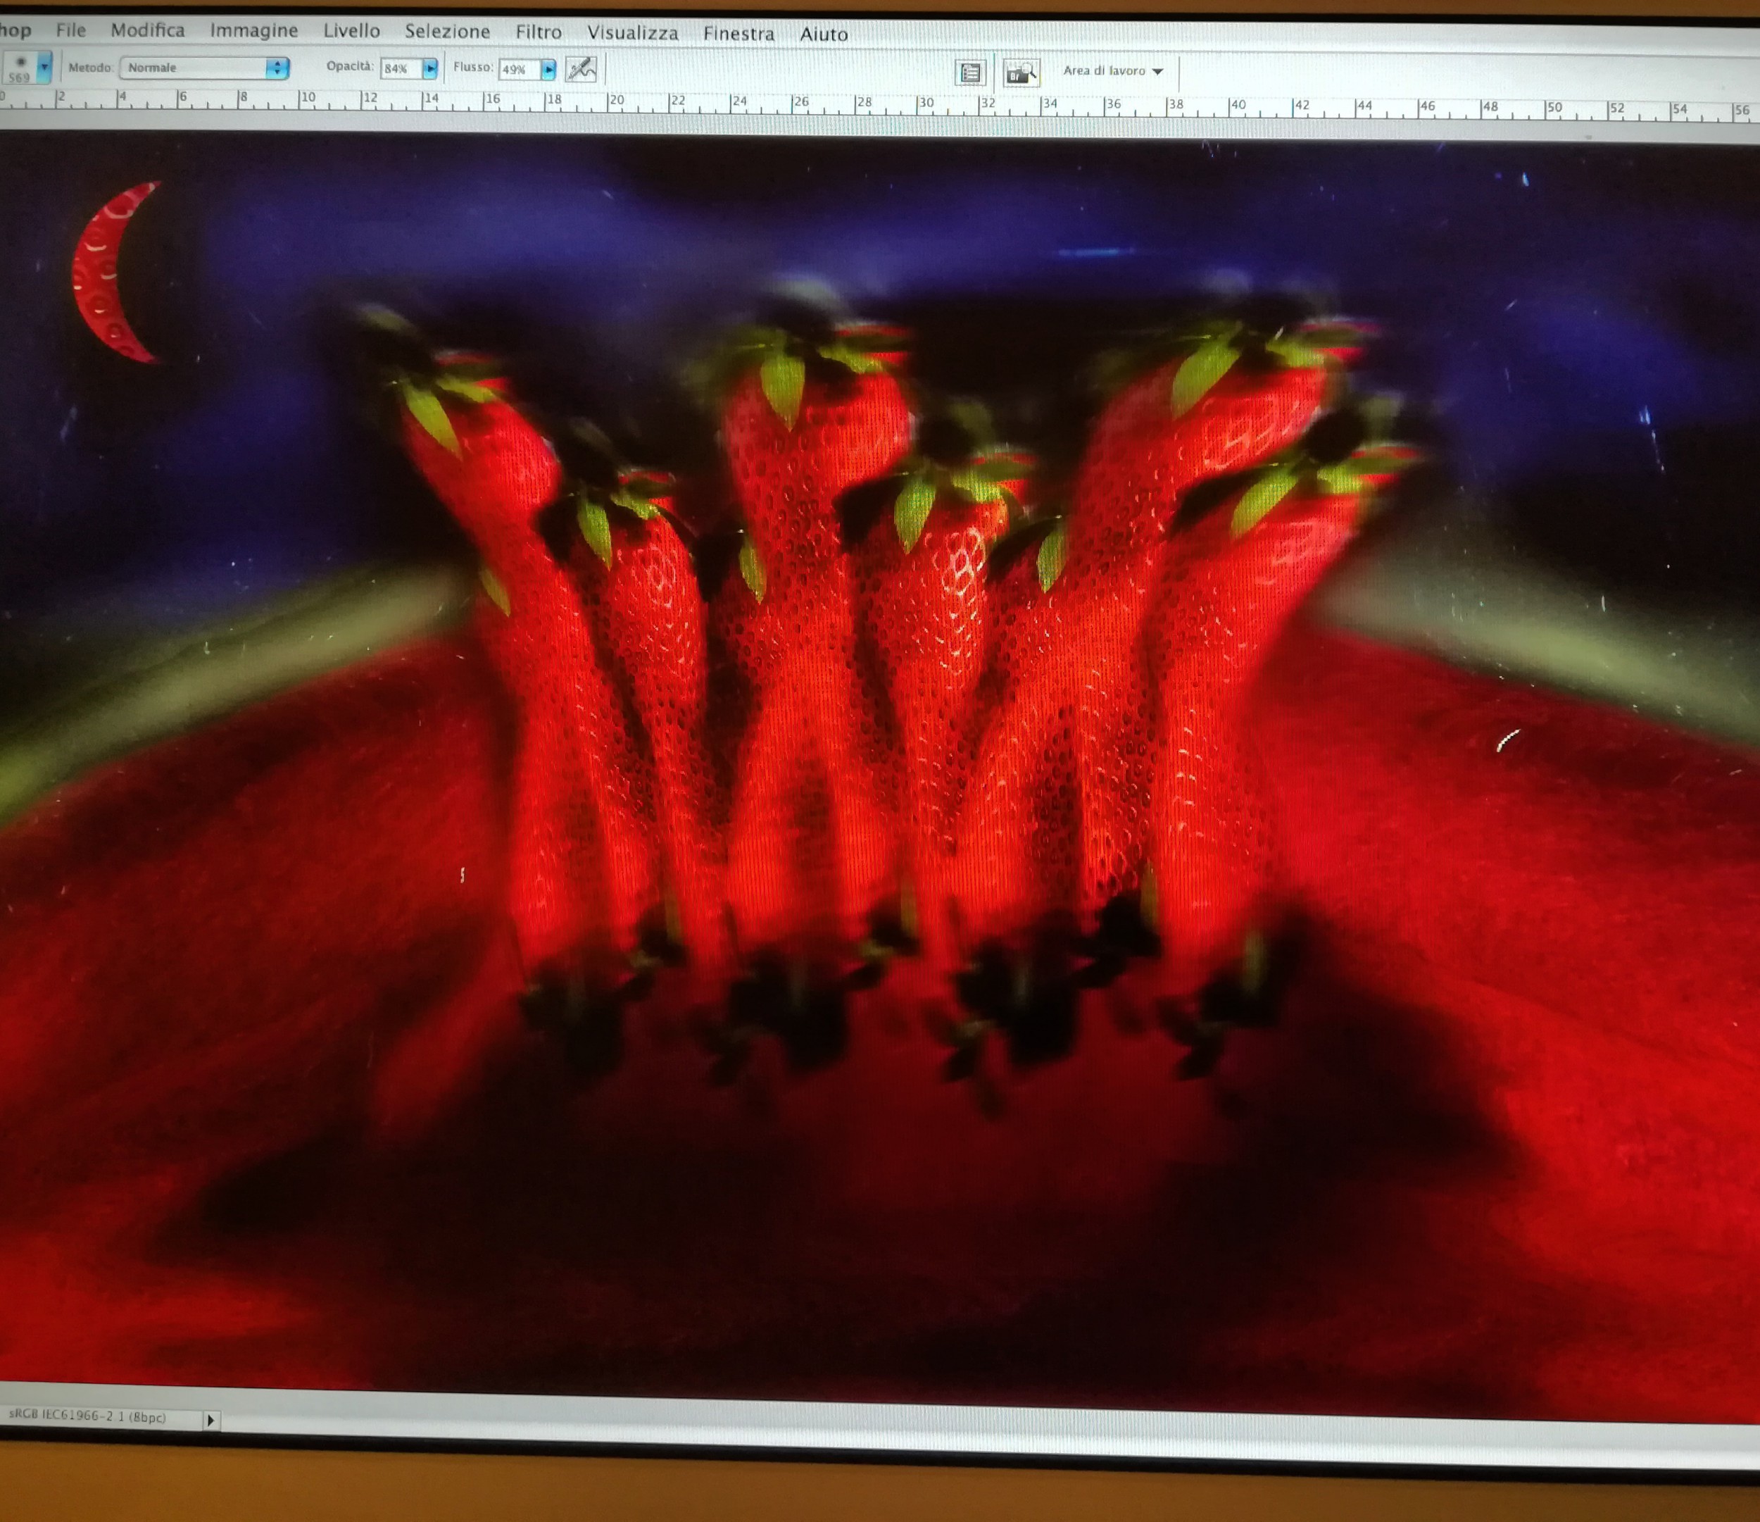Enable the airbrush mode icon
Viewport: 1760px width, 1522px height.
click(x=581, y=69)
